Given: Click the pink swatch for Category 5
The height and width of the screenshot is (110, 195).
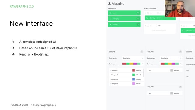Looking at the screenshot, I should [x=133, y=83].
